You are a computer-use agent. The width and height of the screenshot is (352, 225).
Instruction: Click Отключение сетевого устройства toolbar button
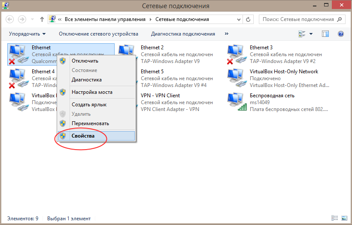pyautogui.click(x=98, y=34)
